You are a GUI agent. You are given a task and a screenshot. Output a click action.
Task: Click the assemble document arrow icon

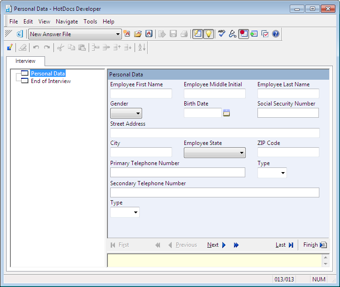[162, 34]
